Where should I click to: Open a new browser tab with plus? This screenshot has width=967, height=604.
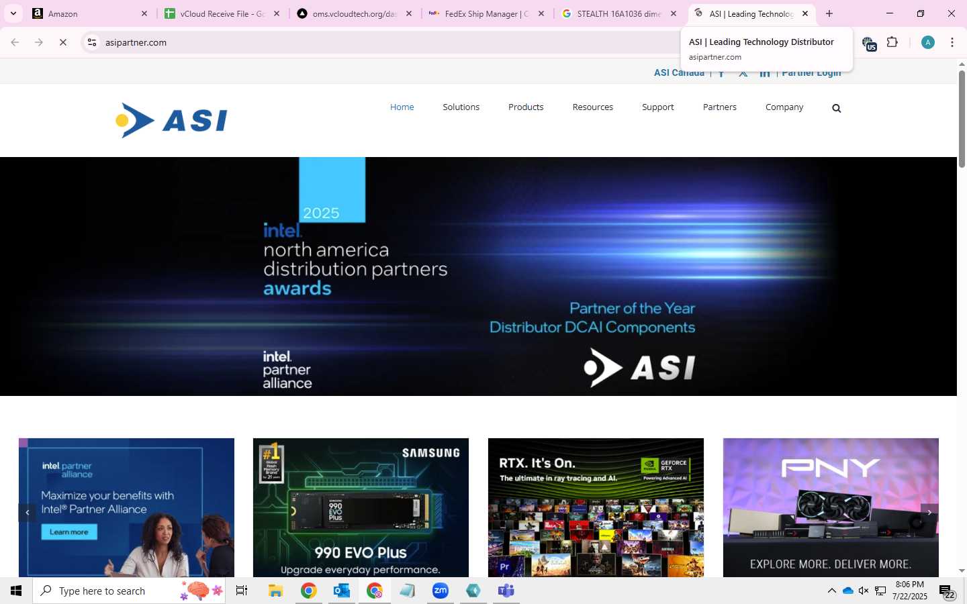pos(829,13)
